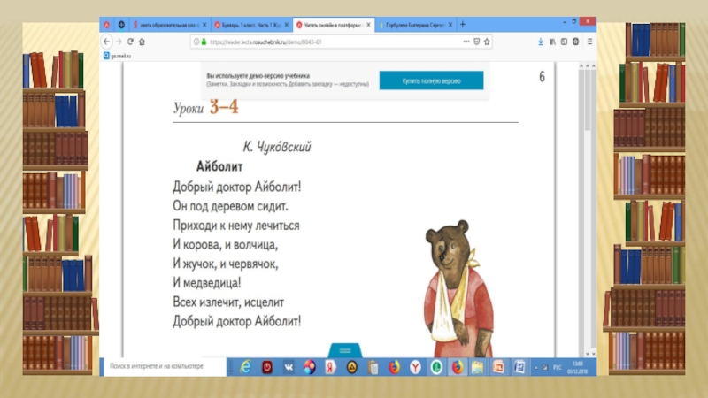
Task: Switch to the active Firefox taskbar window
Action: [x=457, y=367]
